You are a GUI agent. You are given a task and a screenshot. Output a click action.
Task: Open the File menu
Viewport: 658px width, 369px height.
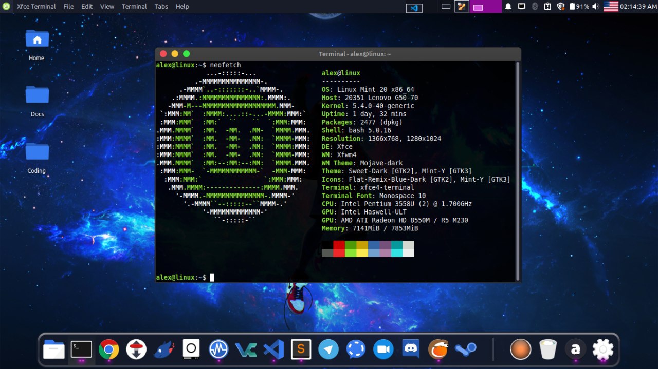pyautogui.click(x=68, y=6)
